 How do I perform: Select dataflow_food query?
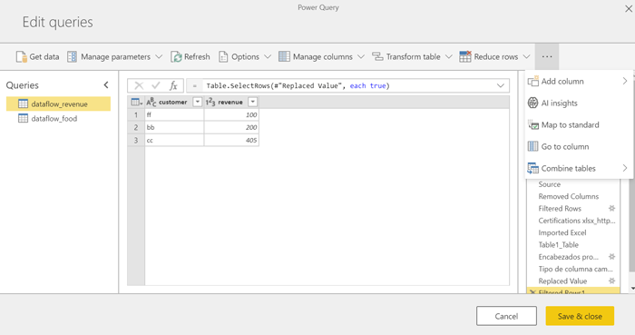pyautogui.click(x=58, y=118)
